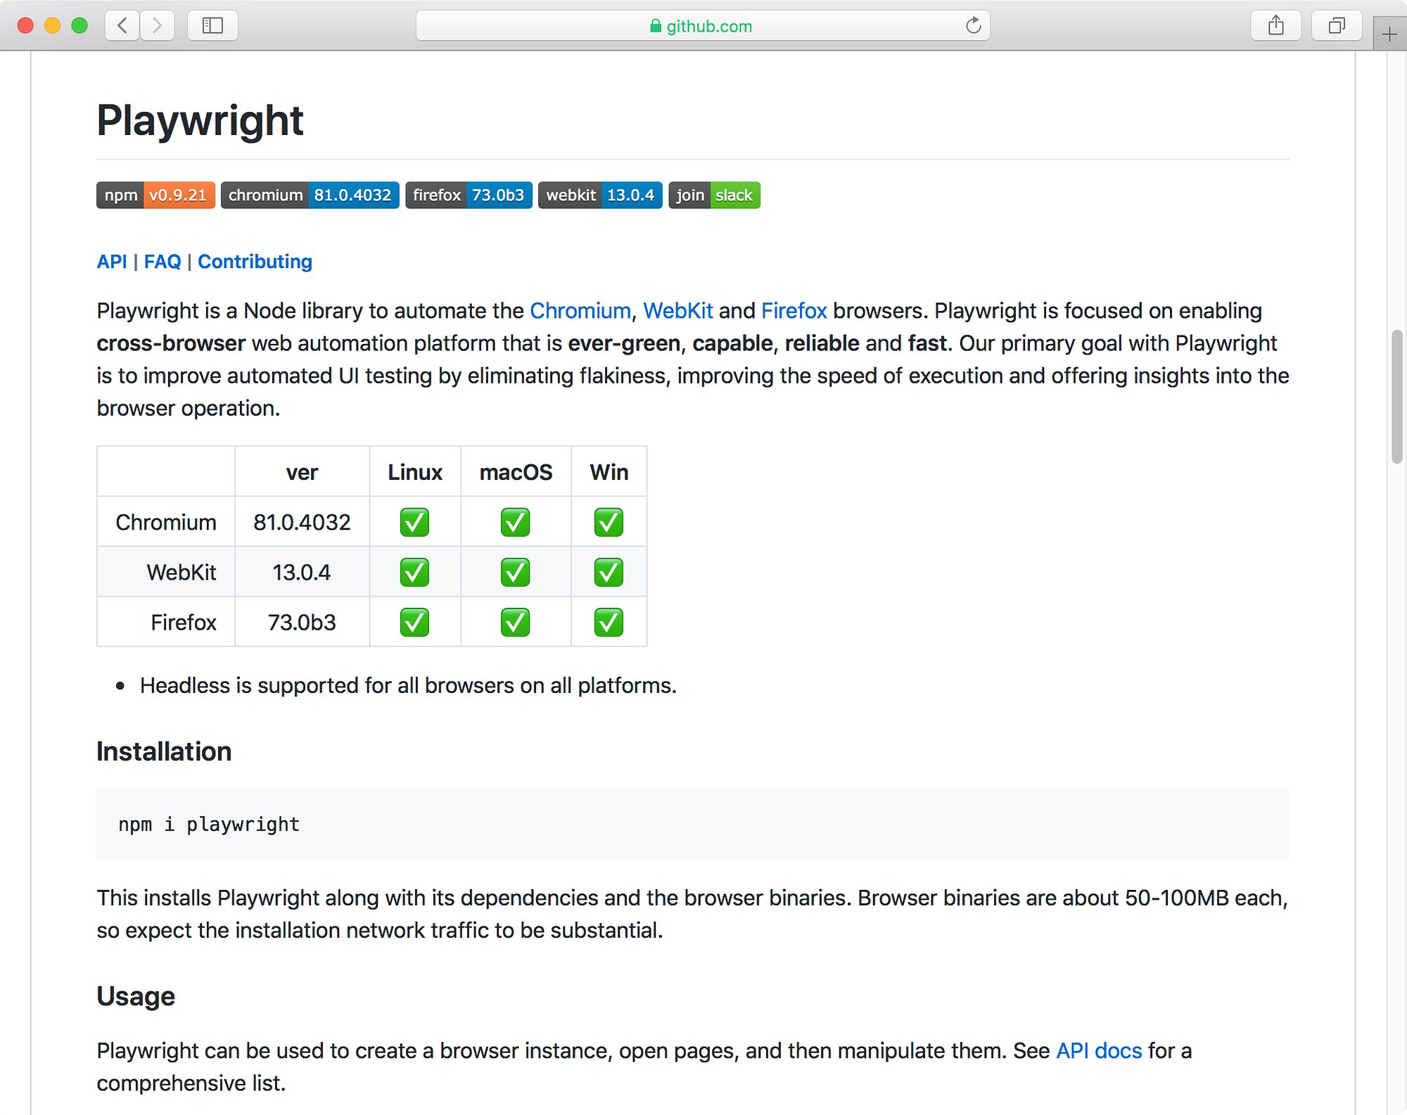Click the 'Linux' column header

tap(415, 472)
